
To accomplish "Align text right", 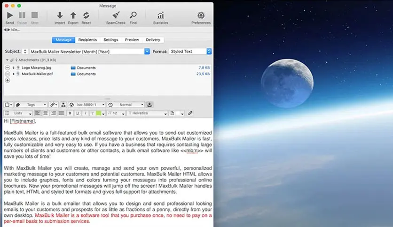I will [53, 113].
